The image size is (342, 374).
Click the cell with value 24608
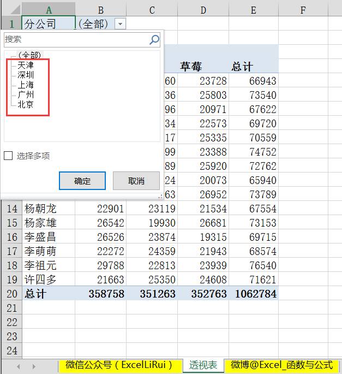(203, 280)
